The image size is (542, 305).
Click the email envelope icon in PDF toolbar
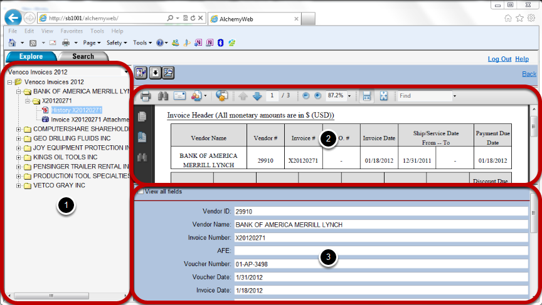coord(180,96)
